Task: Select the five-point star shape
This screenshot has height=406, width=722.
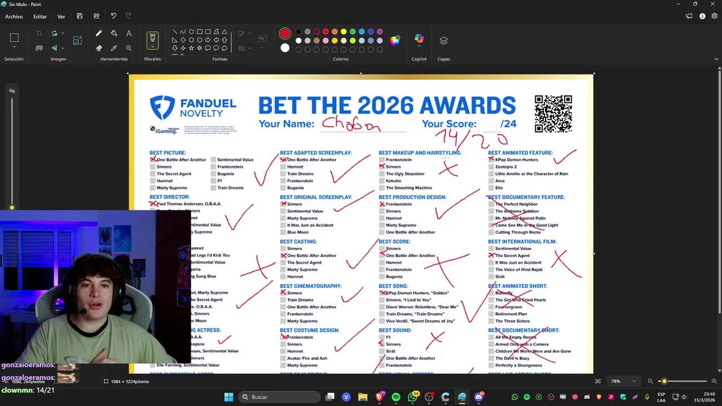Action: coord(191,48)
